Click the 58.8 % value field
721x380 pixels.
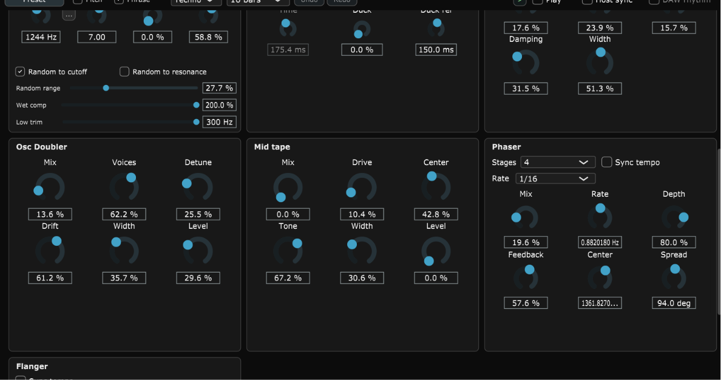(x=208, y=37)
